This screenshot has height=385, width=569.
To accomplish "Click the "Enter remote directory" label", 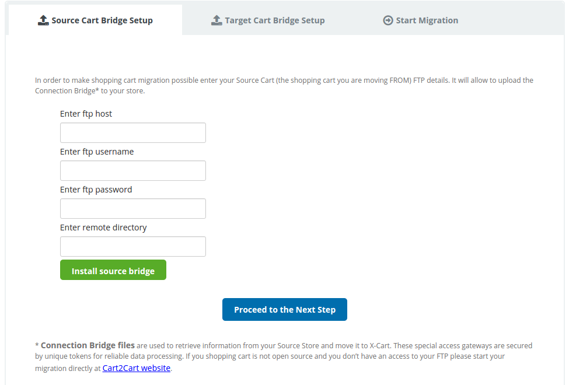I will pyautogui.click(x=103, y=228).
